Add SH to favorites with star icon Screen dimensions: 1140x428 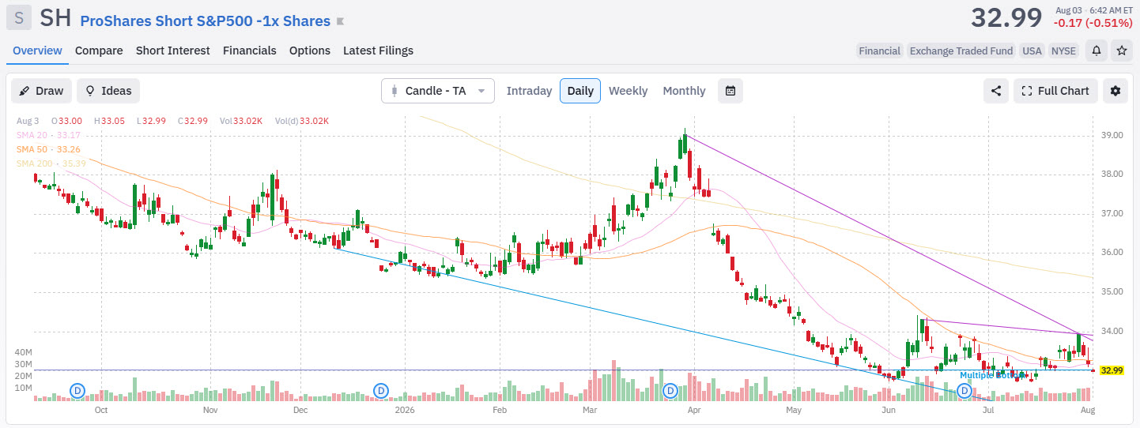click(x=1121, y=51)
